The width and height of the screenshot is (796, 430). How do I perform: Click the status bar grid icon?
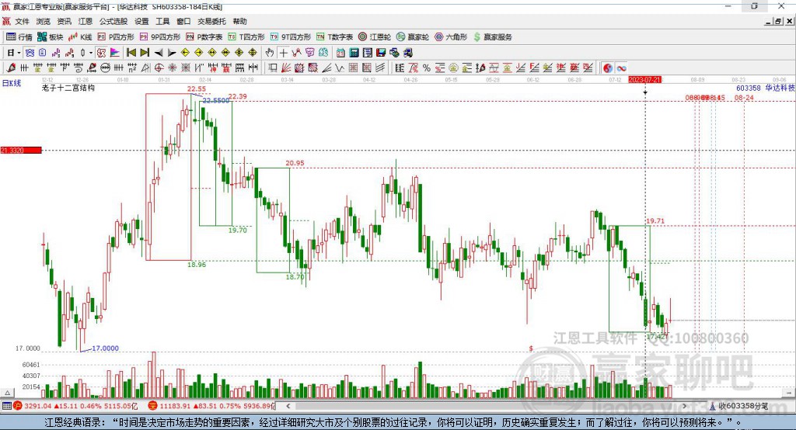[6, 406]
